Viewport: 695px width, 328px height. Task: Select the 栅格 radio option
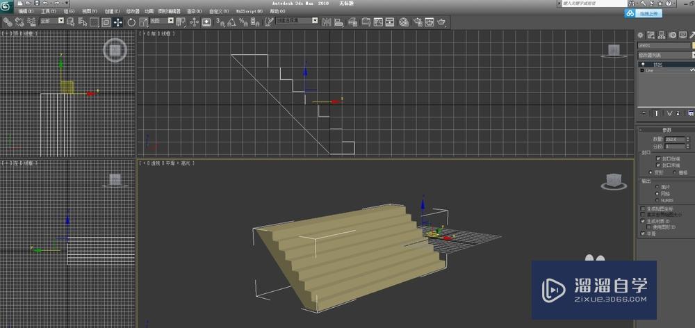(675, 172)
